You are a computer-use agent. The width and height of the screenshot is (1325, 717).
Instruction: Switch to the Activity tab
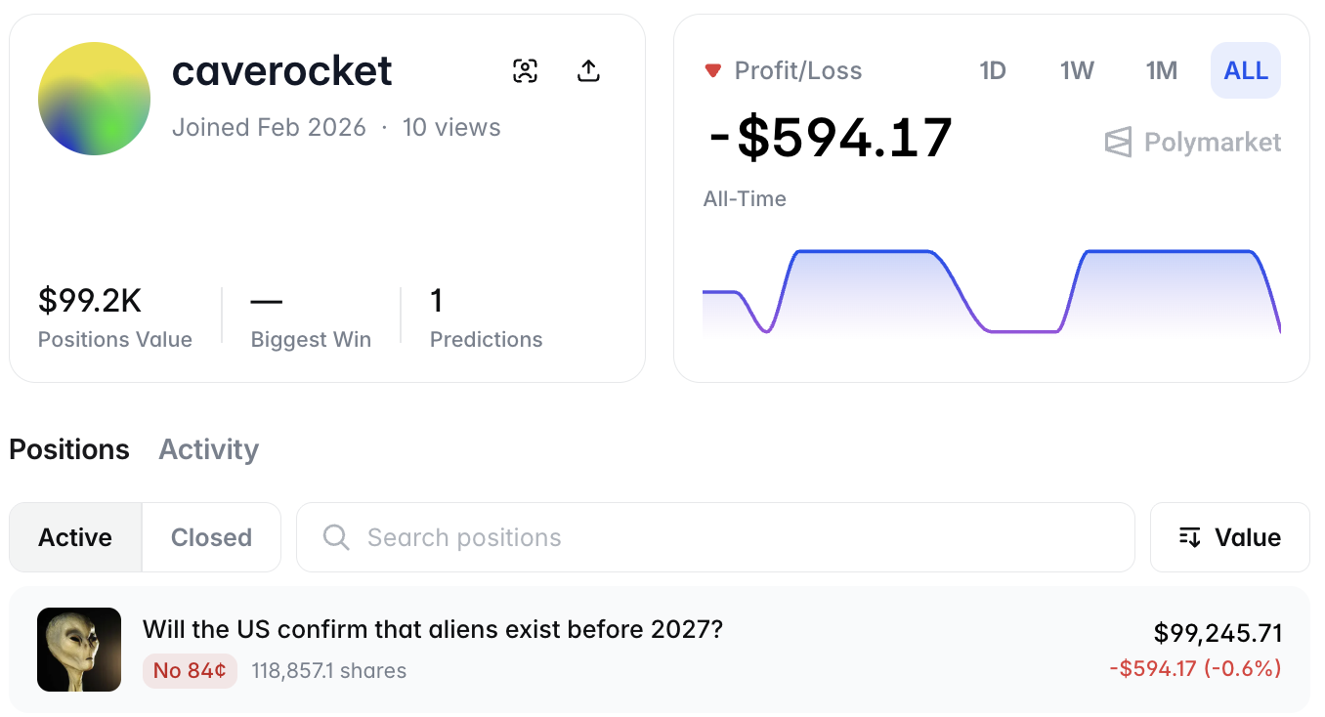pyautogui.click(x=209, y=449)
